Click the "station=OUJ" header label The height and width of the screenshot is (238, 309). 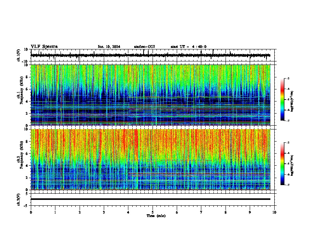144,47
